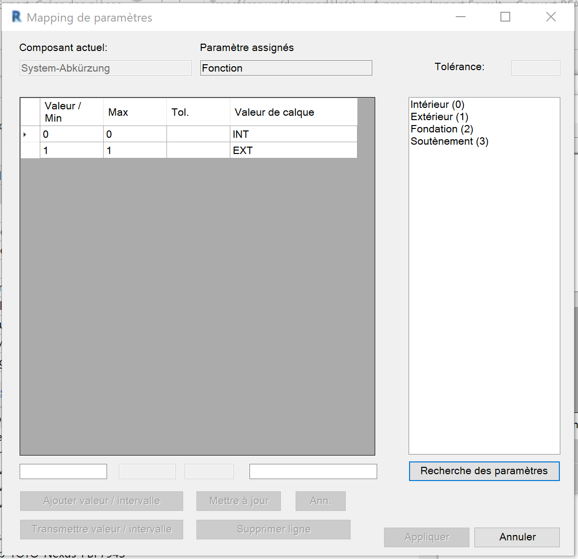This screenshot has height=559, width=578.
Task: Click the Tol. cell in the first row
Action: pos(198,134)
